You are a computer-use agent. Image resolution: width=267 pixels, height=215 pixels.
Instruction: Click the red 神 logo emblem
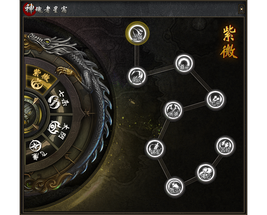click(29, 9)
